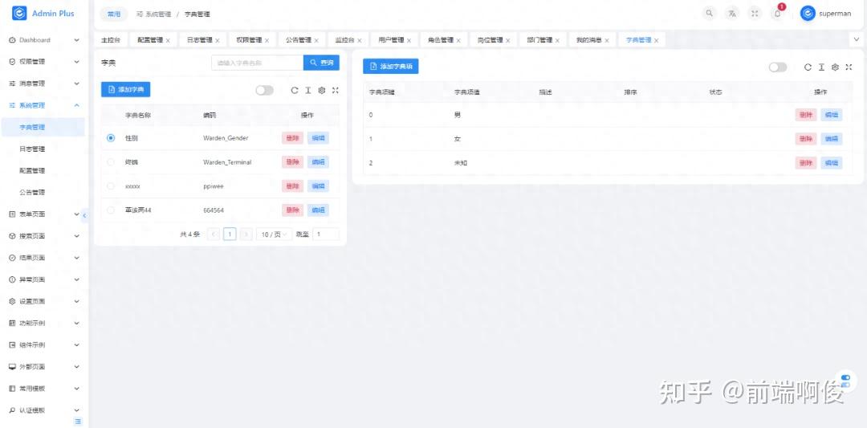The height and width of the screenshot is (428, 867).
Task: Close the 日志管理 tab via its x
Action: coord(218,40)
